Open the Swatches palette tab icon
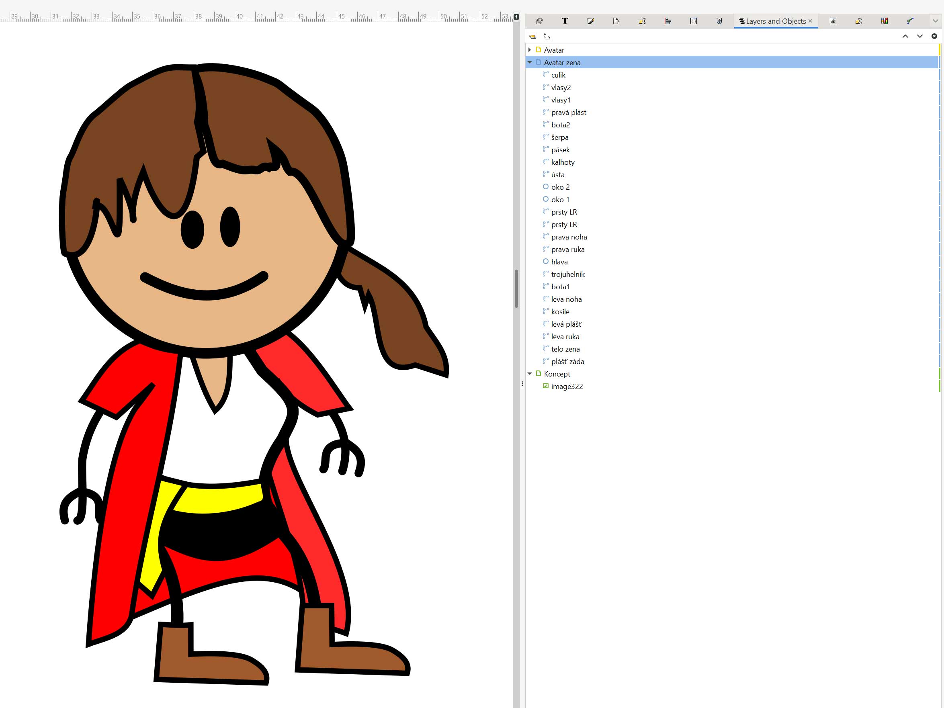The image size is (944, 708). pos(884,21)
